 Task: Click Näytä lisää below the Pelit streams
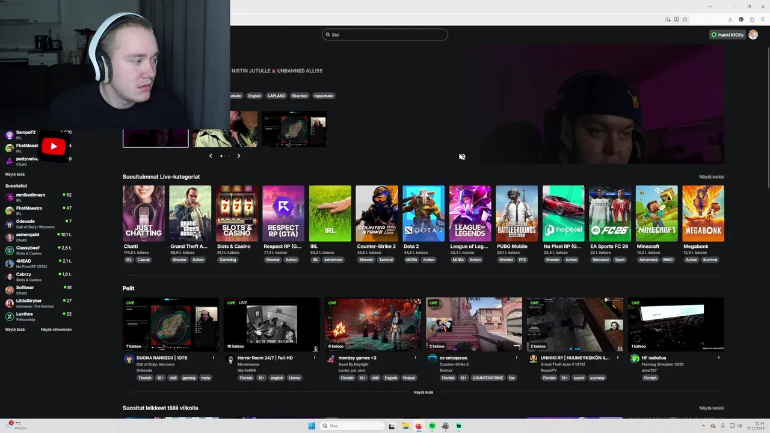tap(423, 392)
